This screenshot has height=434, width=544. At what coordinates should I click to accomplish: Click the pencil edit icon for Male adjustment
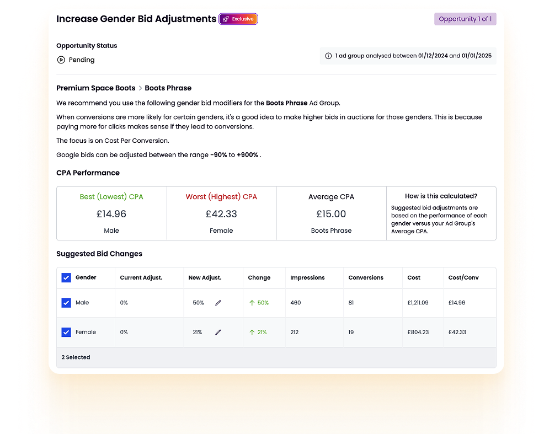click(x=218, y=303)
